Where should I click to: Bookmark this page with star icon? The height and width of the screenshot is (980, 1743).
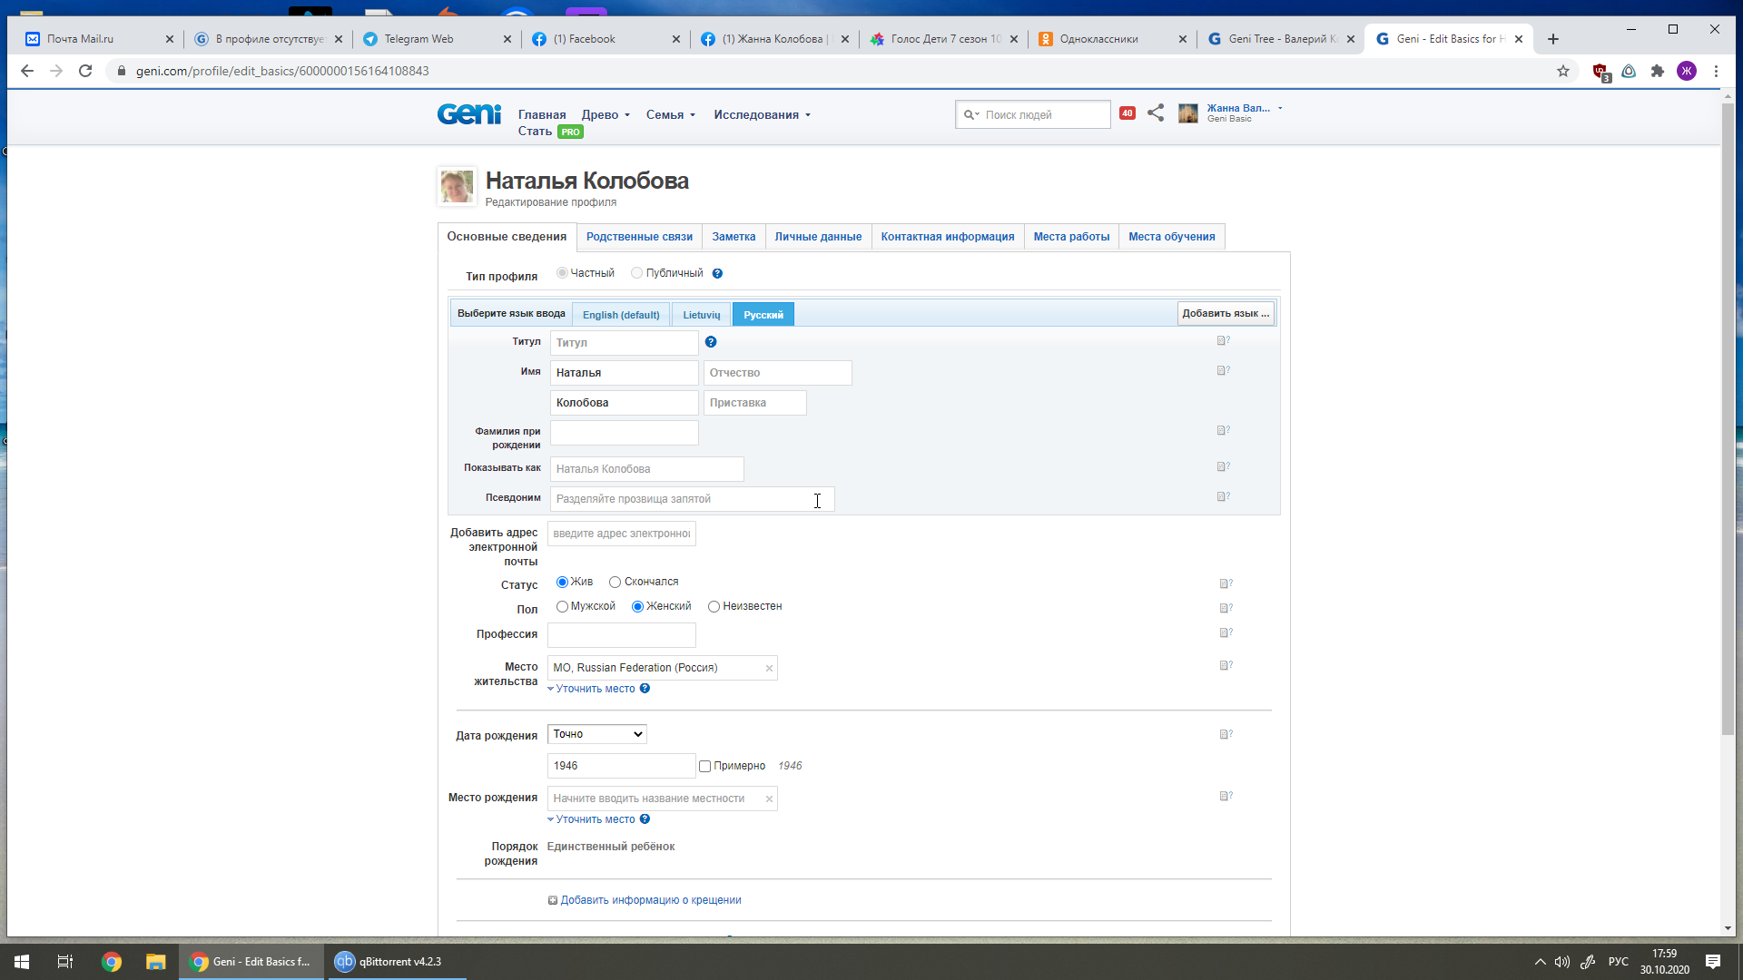(1563, 71)
